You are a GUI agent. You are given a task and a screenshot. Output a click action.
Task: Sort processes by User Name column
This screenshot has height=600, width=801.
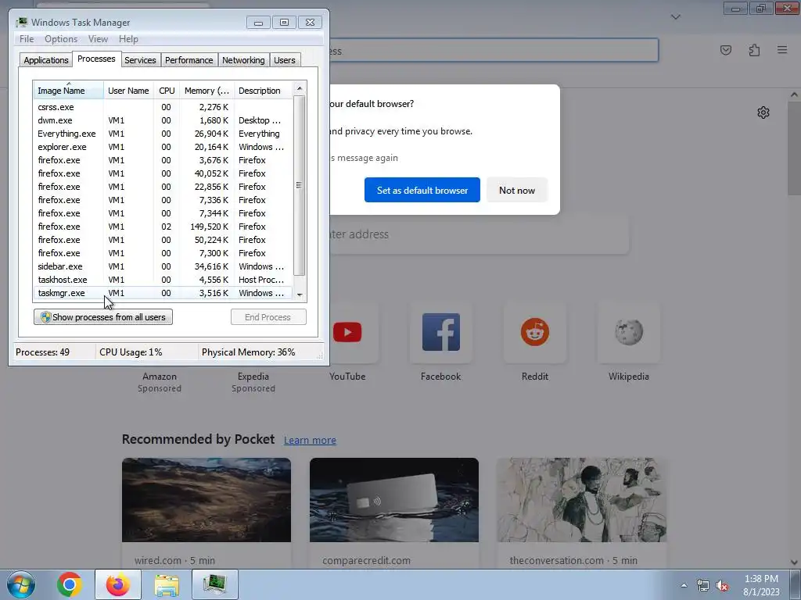129,91
